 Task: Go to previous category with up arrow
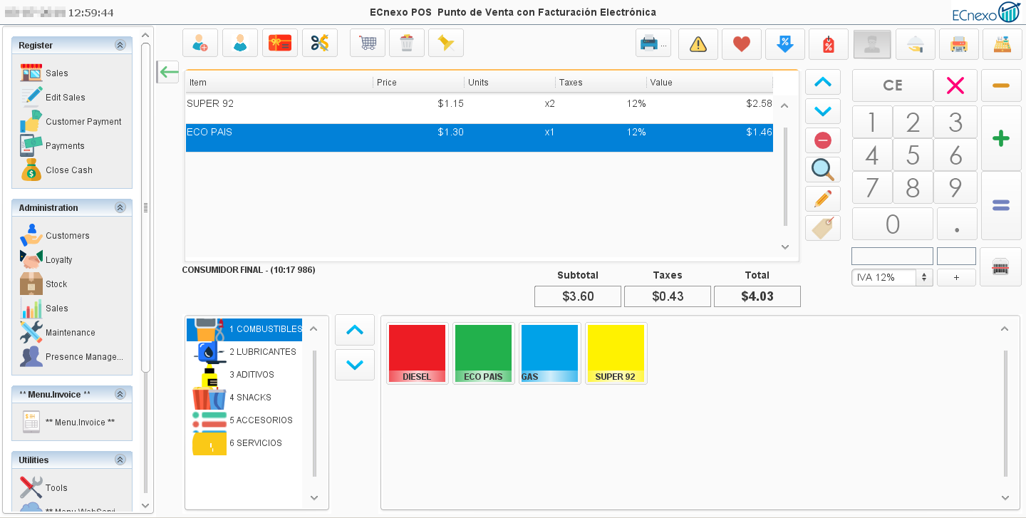click(x=354, y=331)
